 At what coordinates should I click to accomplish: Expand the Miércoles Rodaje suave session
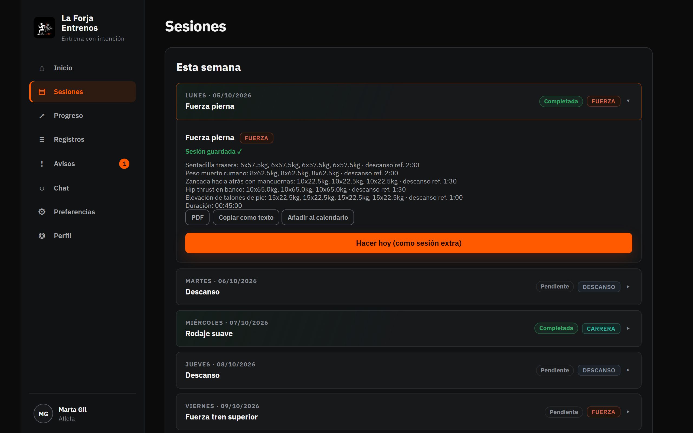coord(408,329)
